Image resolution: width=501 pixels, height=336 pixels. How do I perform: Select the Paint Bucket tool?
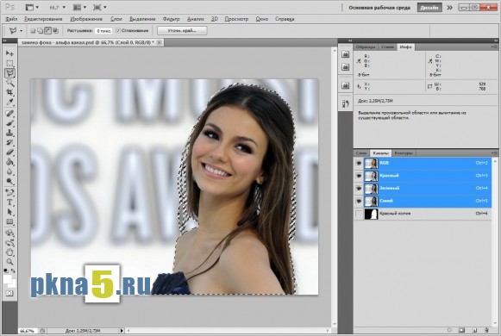[9, 162]
